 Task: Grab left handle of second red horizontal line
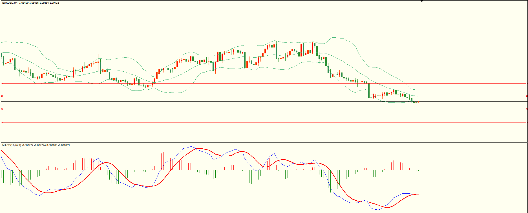click(2, 96)
